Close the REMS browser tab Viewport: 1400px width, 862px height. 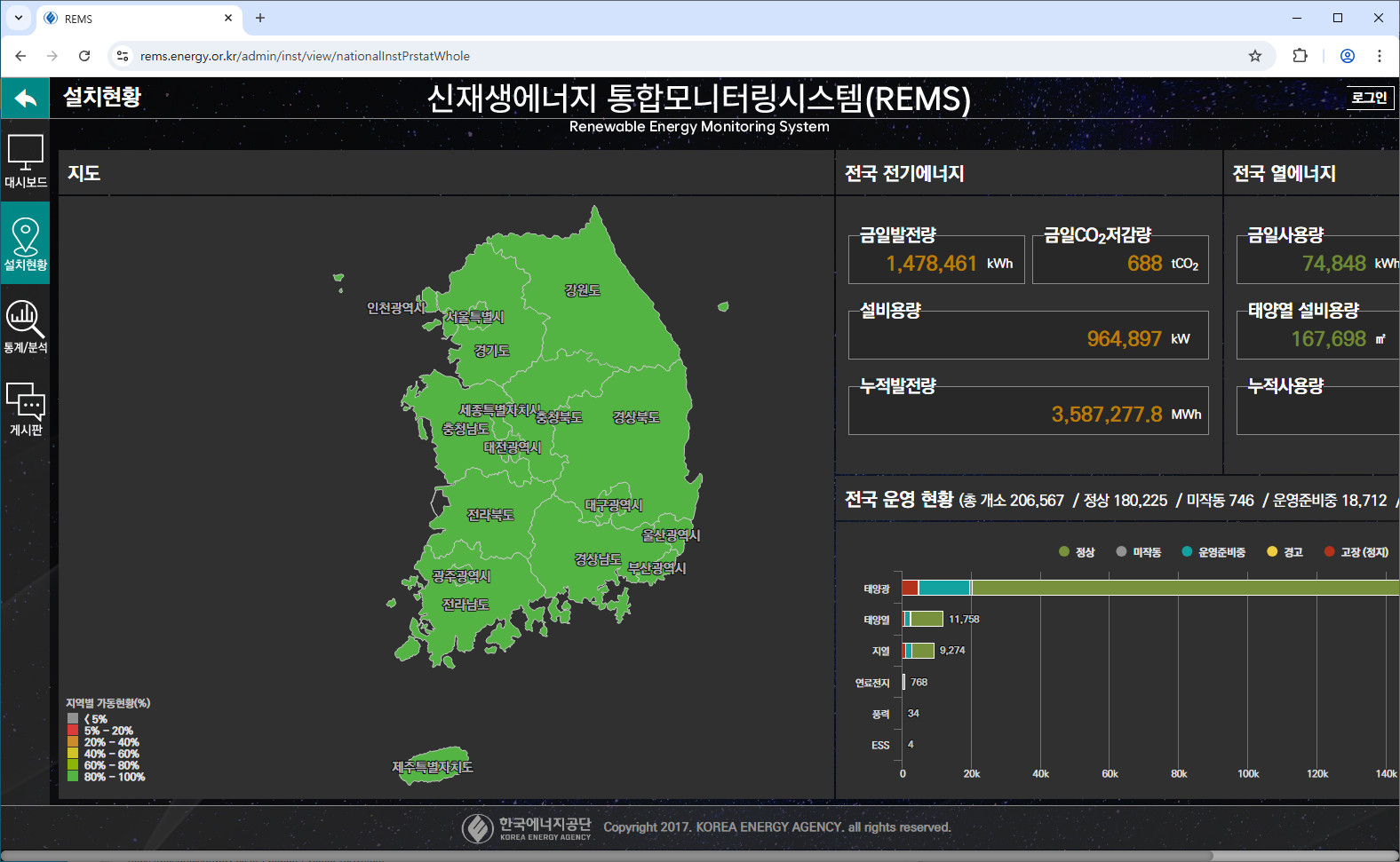228,18
